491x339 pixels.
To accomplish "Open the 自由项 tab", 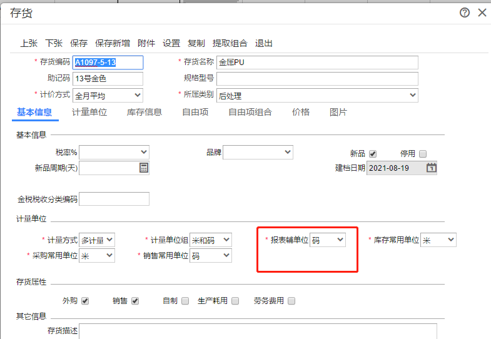I will pyautogui.click(x=195, y=112).
